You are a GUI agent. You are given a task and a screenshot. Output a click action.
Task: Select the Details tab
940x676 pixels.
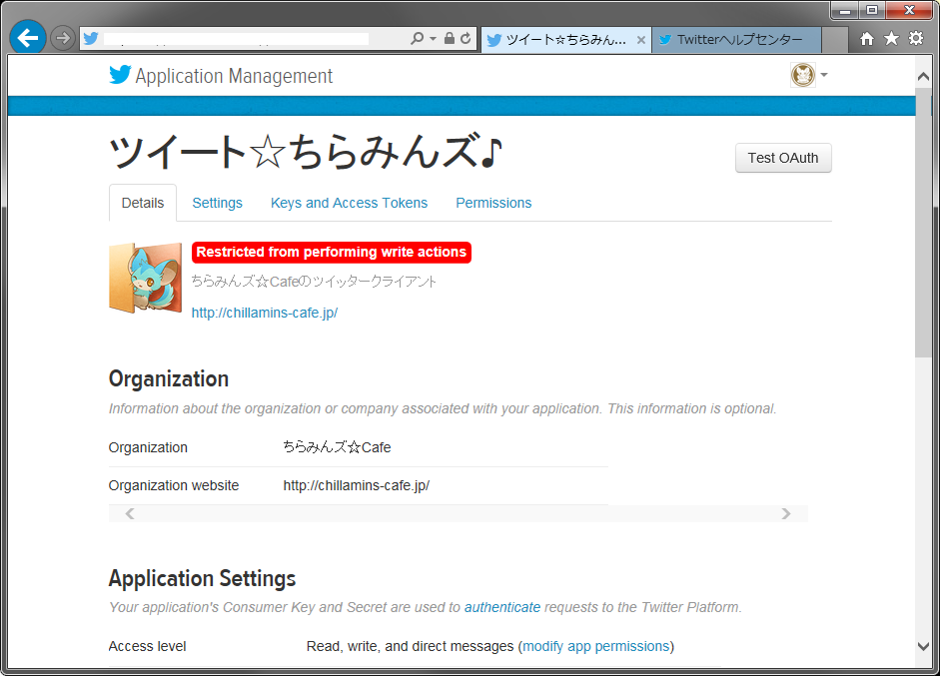point(143,203)
